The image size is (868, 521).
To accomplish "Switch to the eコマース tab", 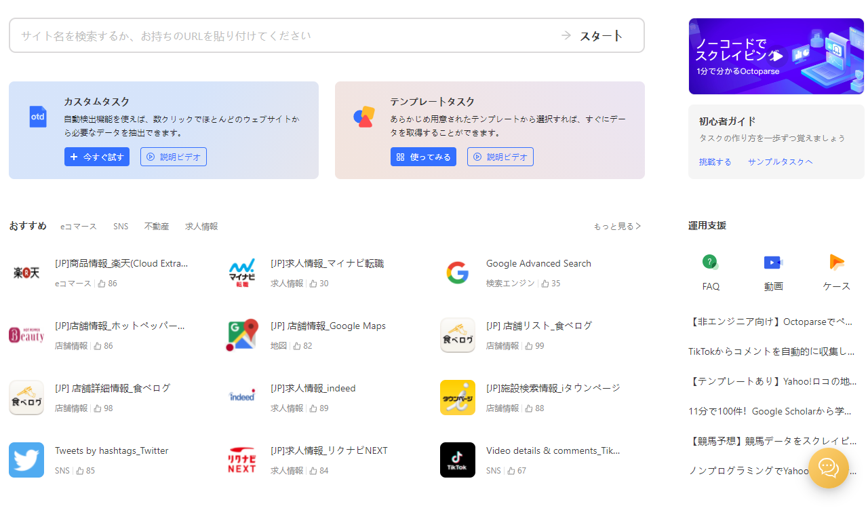I will [79, 227].
